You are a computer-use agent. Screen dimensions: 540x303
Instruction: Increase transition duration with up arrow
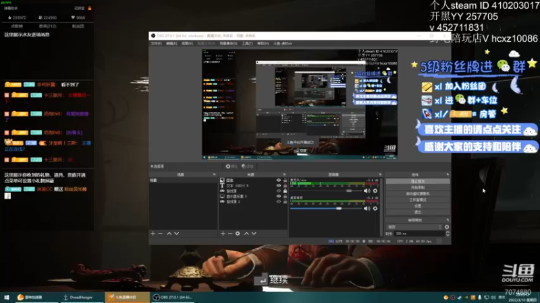pyautogui.click(x=448, y=232)
